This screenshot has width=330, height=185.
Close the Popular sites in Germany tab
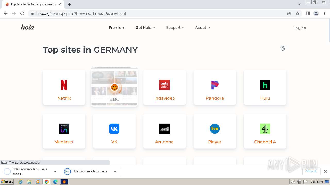coord(60,4)
